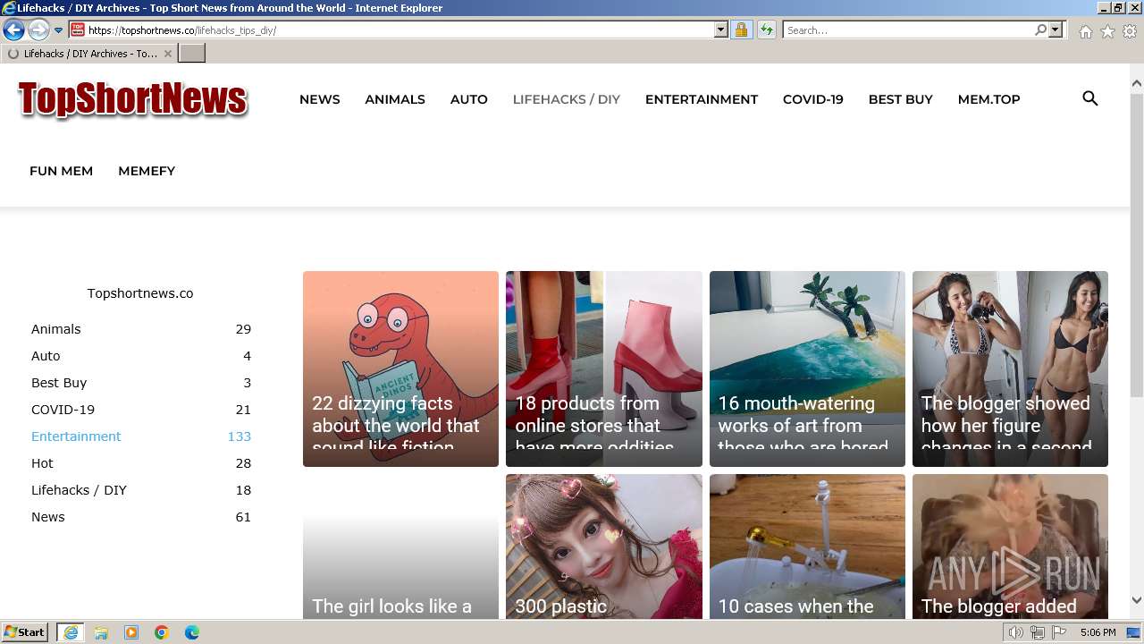This screenshot has height=644, width=1144.
Task: Open the ENTERTAINMENT menu item
Action: (702, 99)
